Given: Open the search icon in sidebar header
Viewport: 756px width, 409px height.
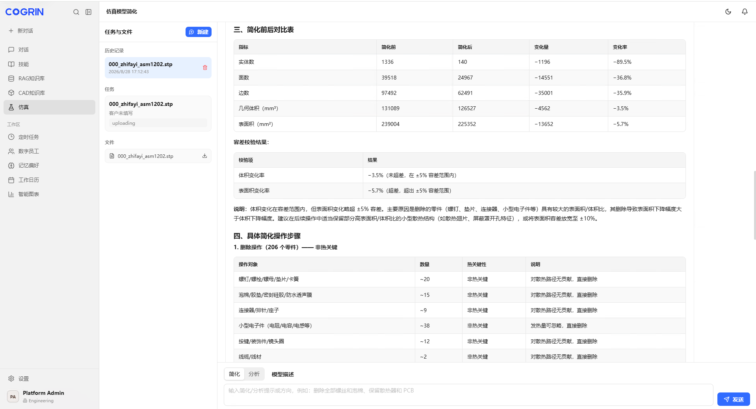Looking at the screenshot, I should pos(76,12).
